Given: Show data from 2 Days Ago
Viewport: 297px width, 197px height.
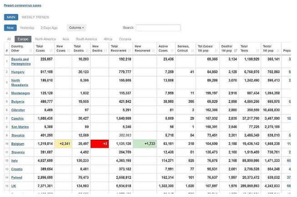Looking at the screenshot, I should (x=49, y=28).
